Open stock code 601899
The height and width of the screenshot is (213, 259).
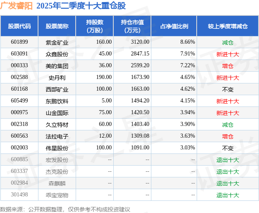point(19,42)
